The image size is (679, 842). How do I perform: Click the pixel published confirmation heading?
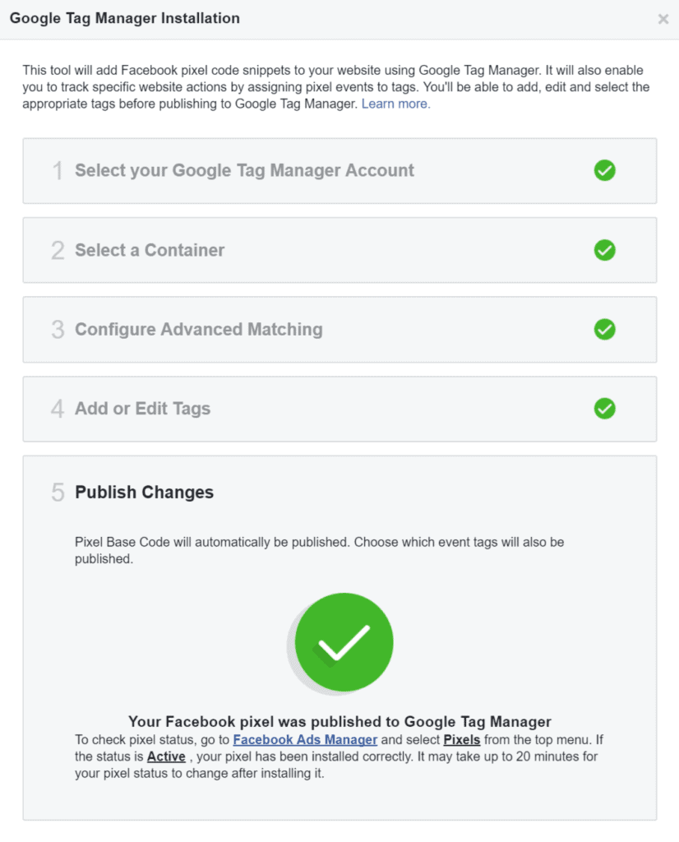click(339, 721)
